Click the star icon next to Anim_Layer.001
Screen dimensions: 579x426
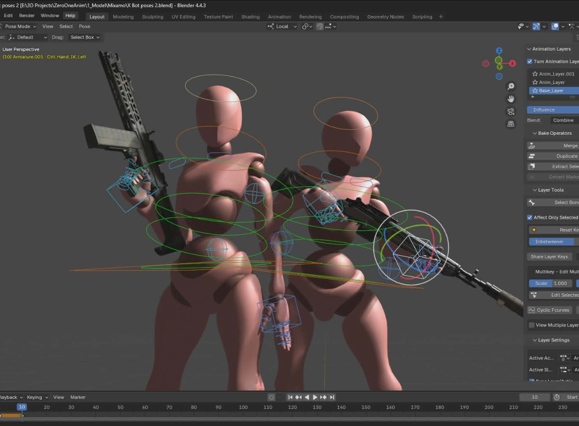click(535, 74)
